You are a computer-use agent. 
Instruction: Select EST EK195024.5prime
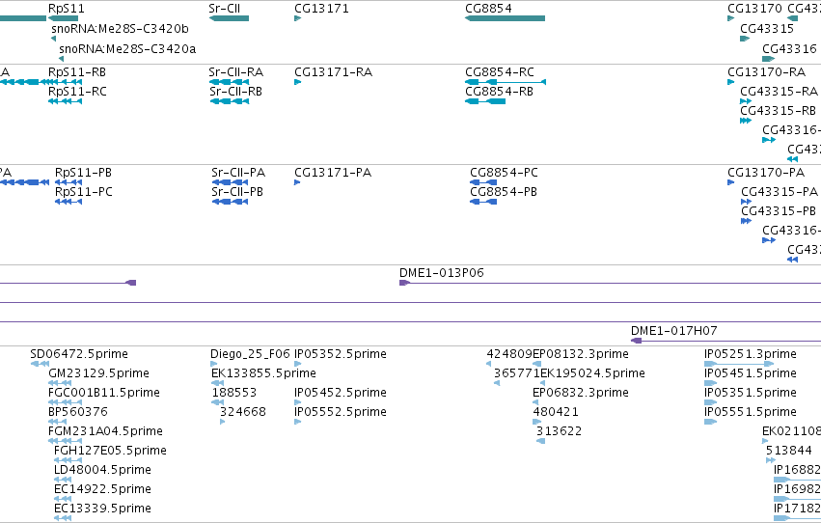click(592, 373)
